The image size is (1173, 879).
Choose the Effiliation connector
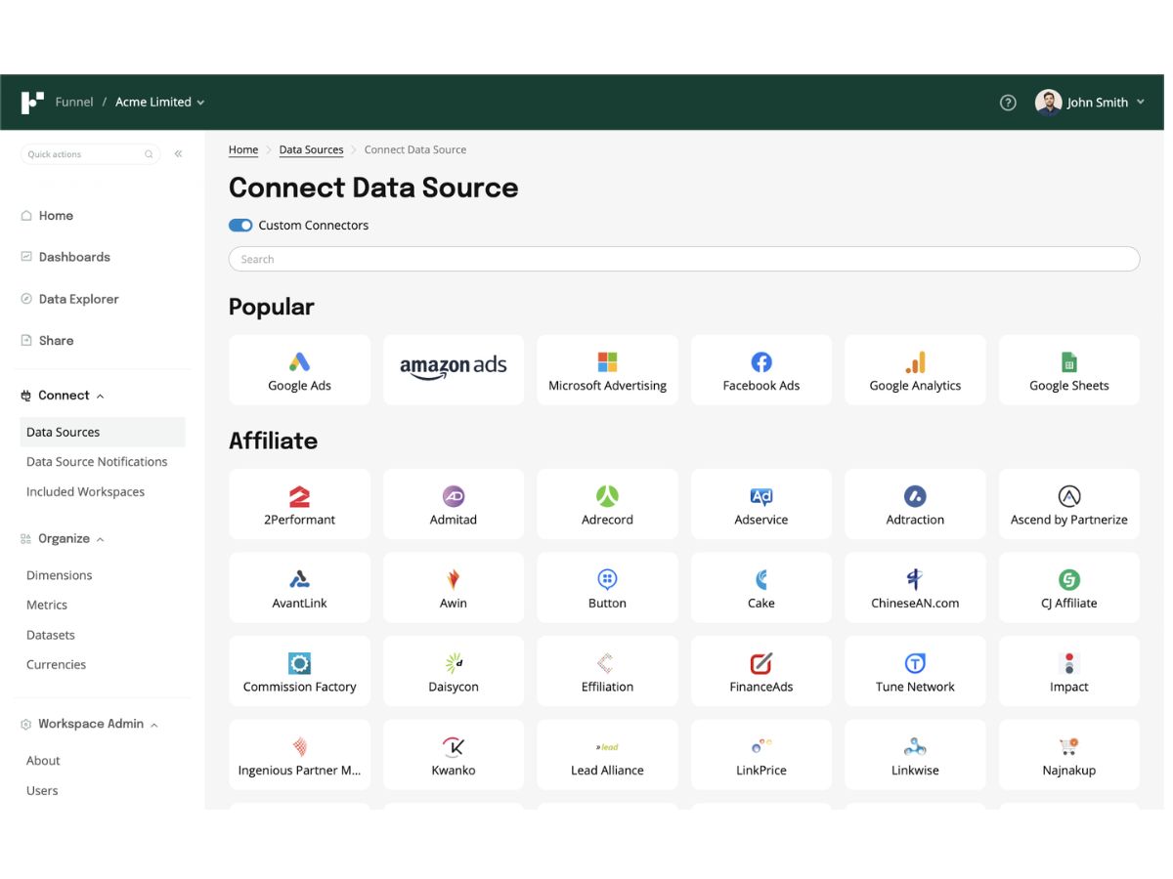pos(607,671)
